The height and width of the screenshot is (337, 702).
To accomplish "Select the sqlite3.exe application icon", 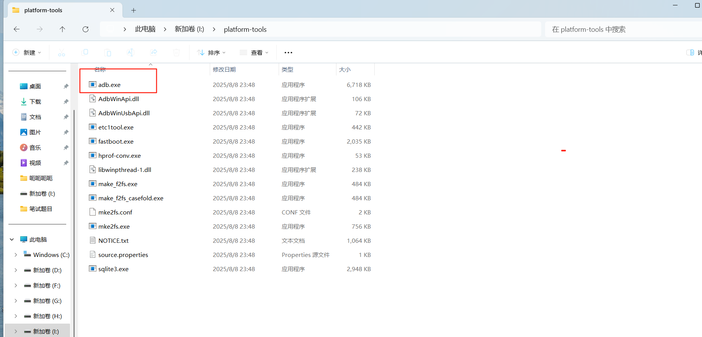I will pyautogui.click(x=92, y=269).
